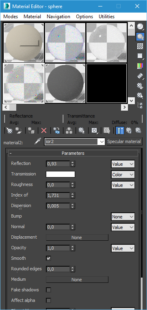Toggle the Backlight icon

click(140, 36)
